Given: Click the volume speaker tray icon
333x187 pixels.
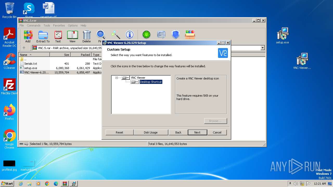Looking at the screenshot, I should click(x=296, y=184).
